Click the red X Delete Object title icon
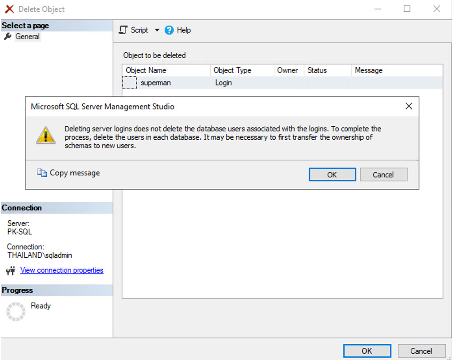 pyautogui.click(x=9, y=9)
